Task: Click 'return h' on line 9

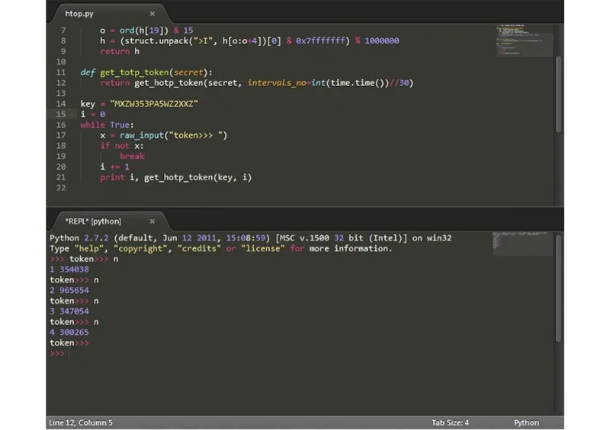Action: 120,51
